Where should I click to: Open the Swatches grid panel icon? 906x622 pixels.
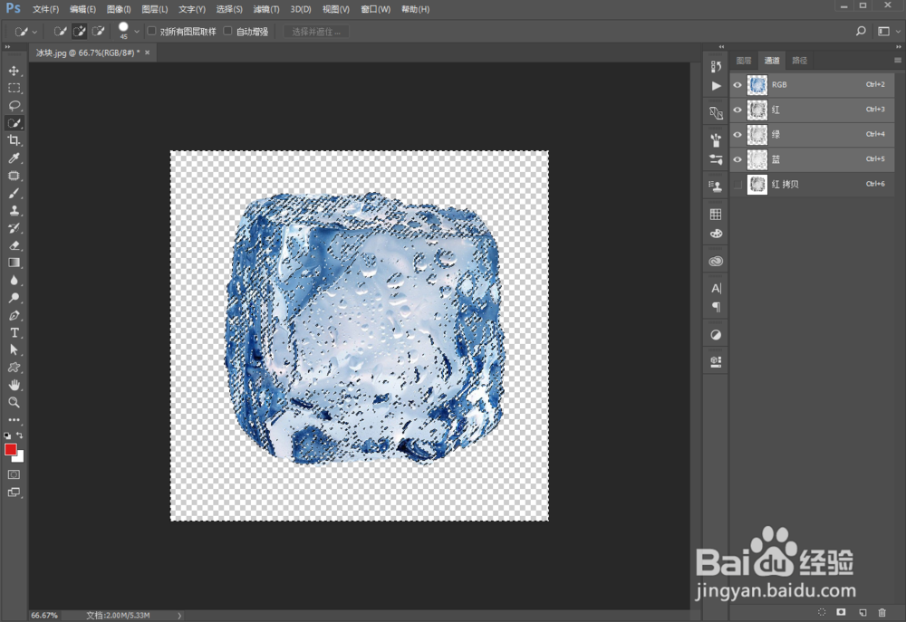tap(716, 215)
